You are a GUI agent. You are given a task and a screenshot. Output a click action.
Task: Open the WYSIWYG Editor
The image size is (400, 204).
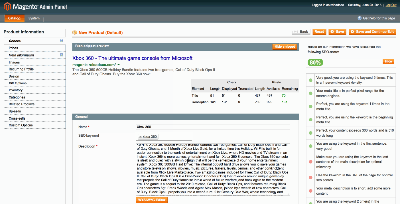[x=152, y=200]
